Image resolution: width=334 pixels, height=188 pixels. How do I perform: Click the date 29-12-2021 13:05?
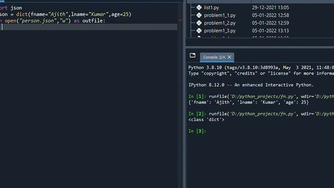[270, 7]
